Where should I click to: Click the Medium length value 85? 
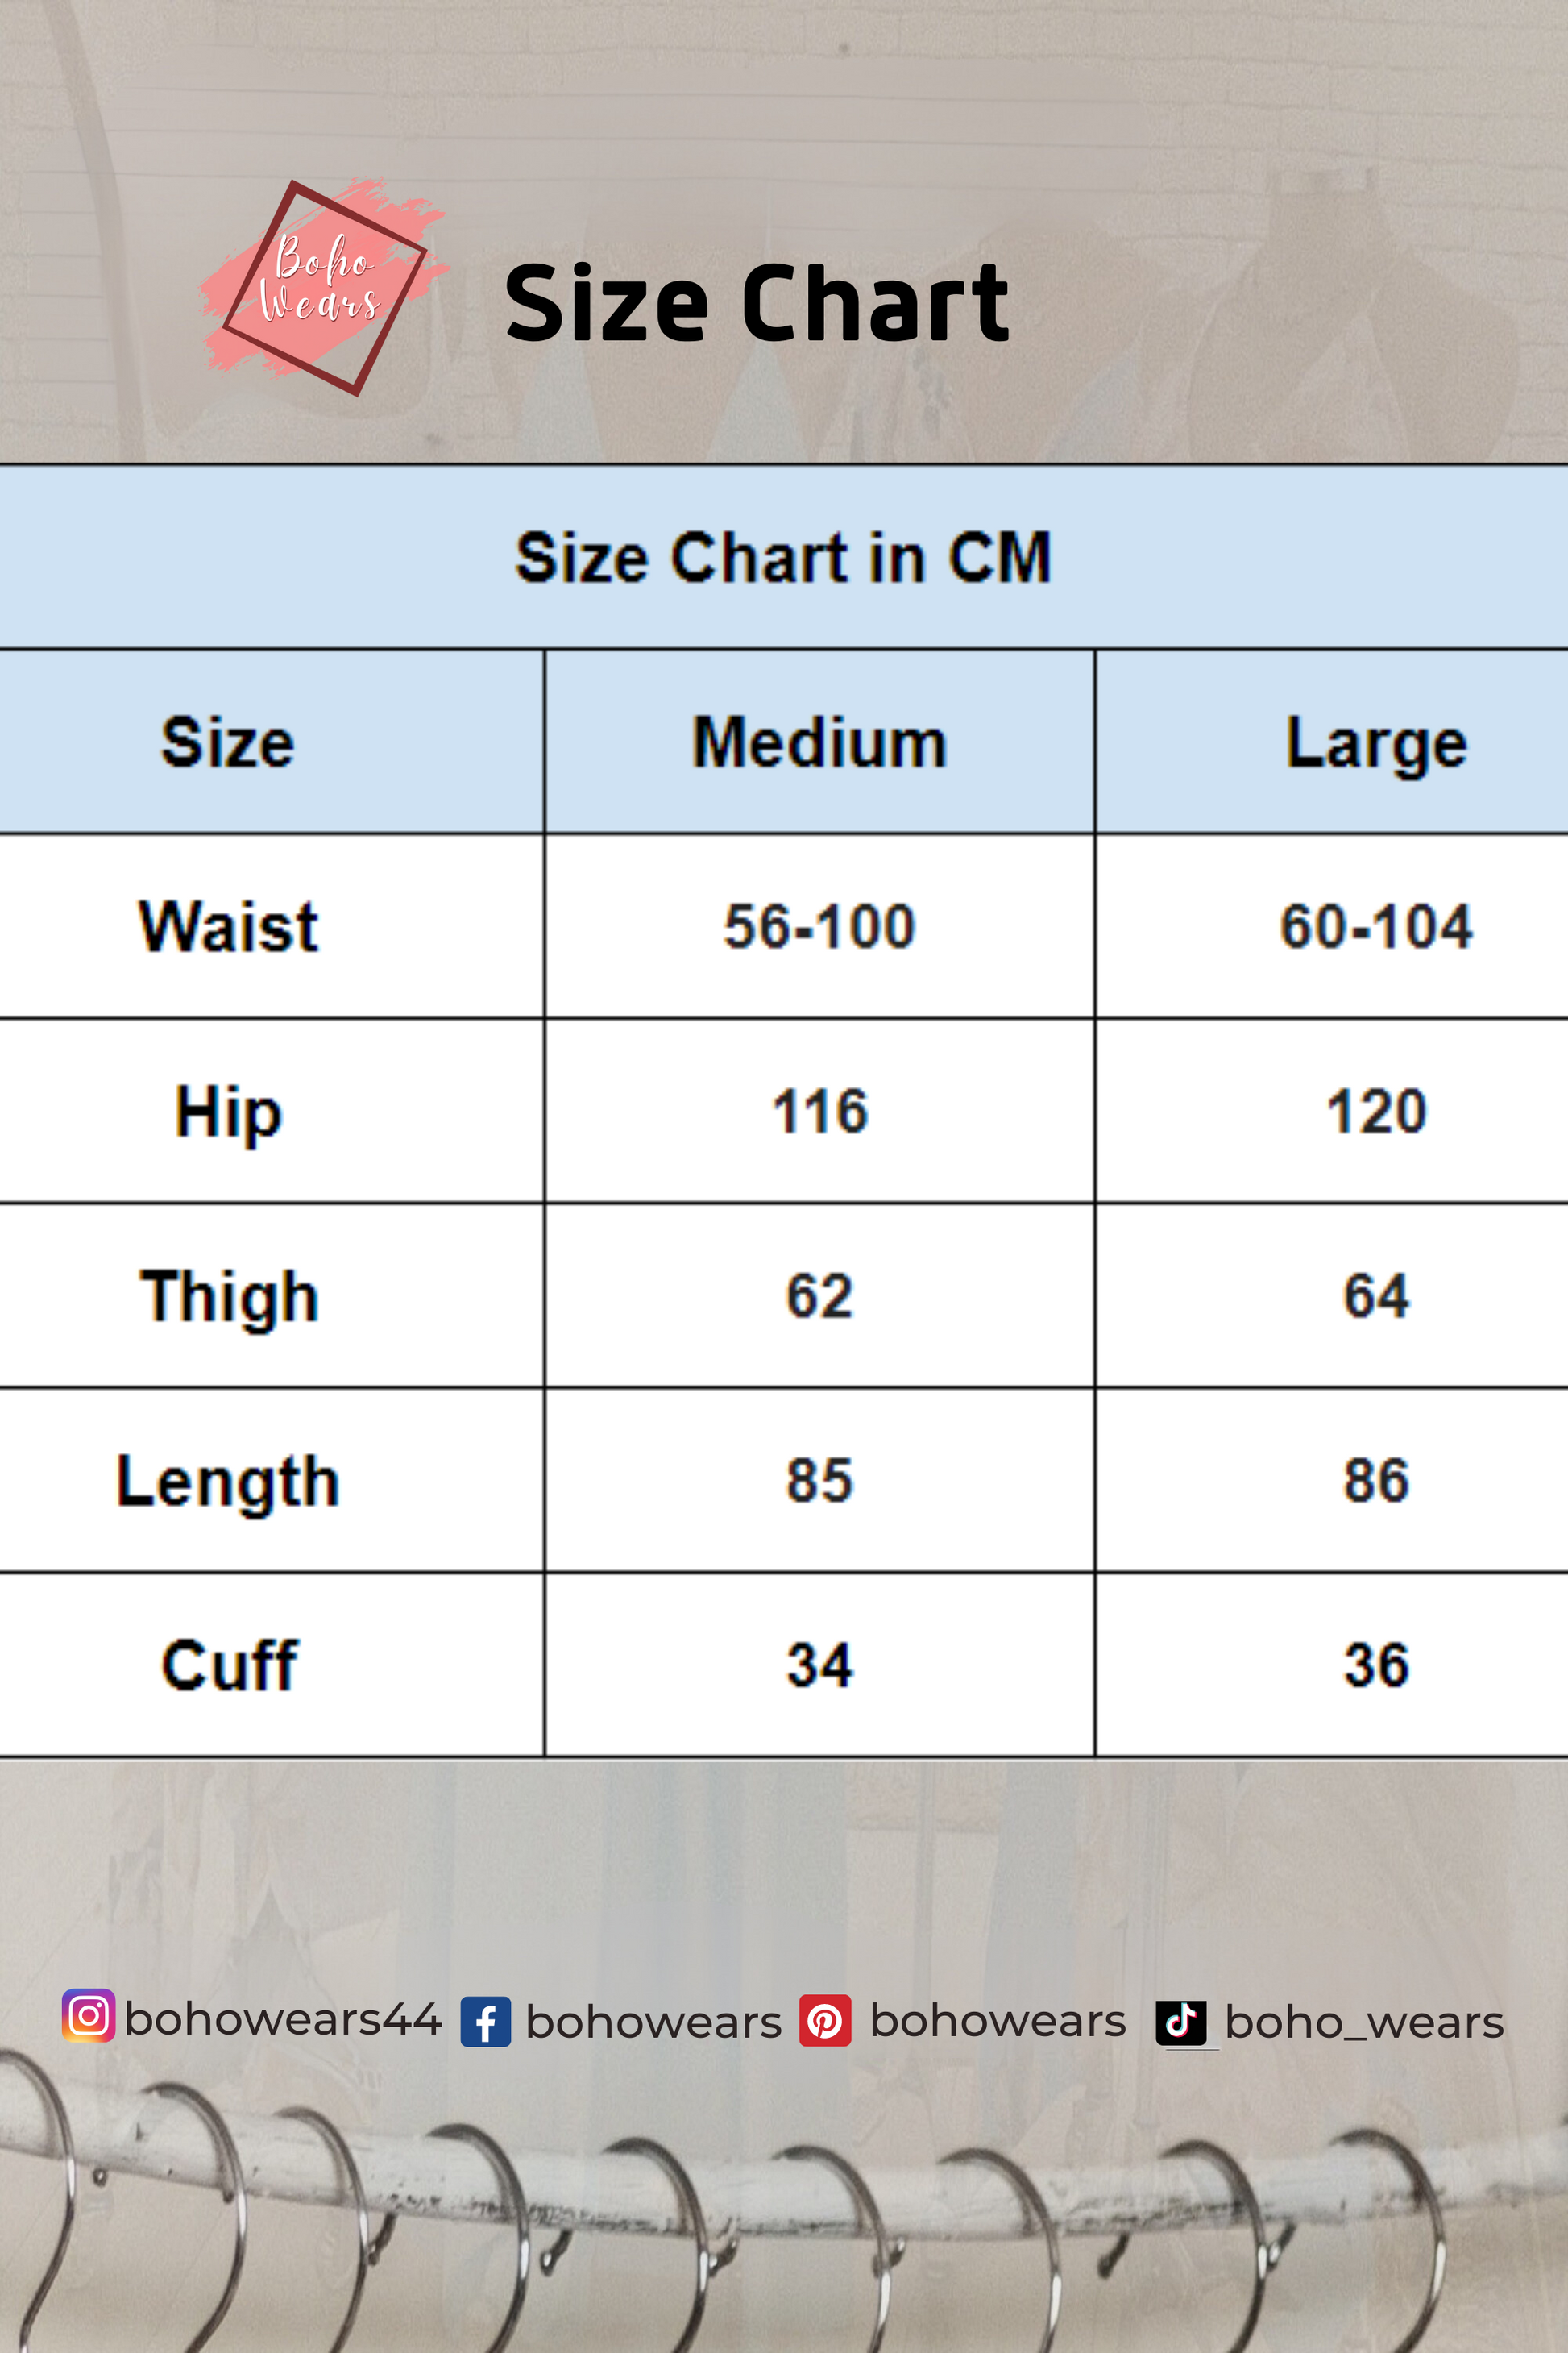tap(819, 1481)
